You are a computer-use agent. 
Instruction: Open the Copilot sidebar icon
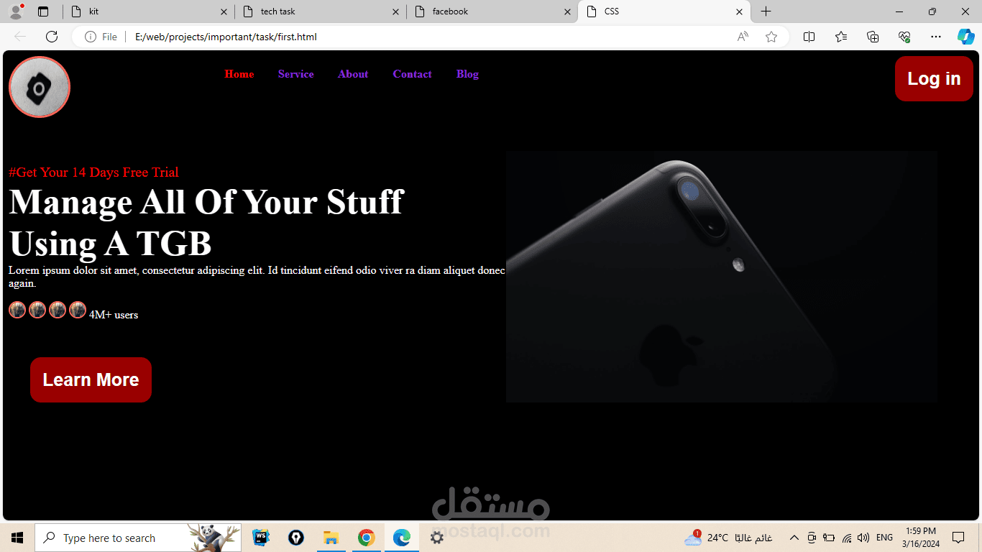coord(966,37)
